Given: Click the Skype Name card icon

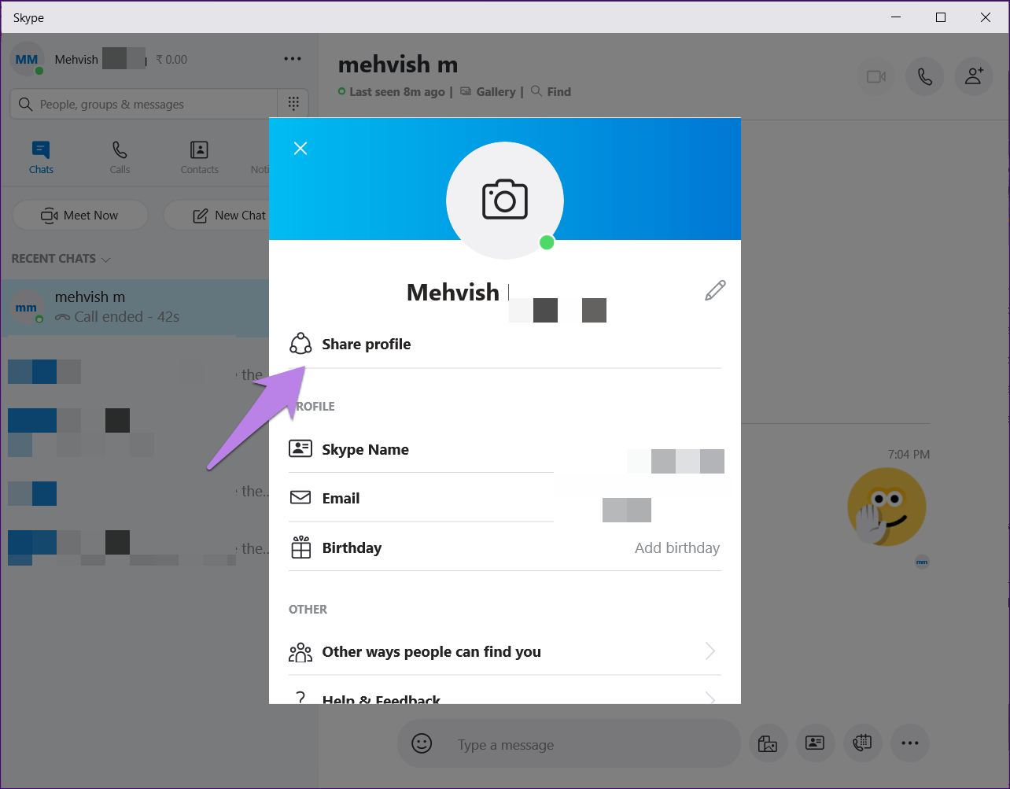Looking at the screenshot, I should (300, 448).
